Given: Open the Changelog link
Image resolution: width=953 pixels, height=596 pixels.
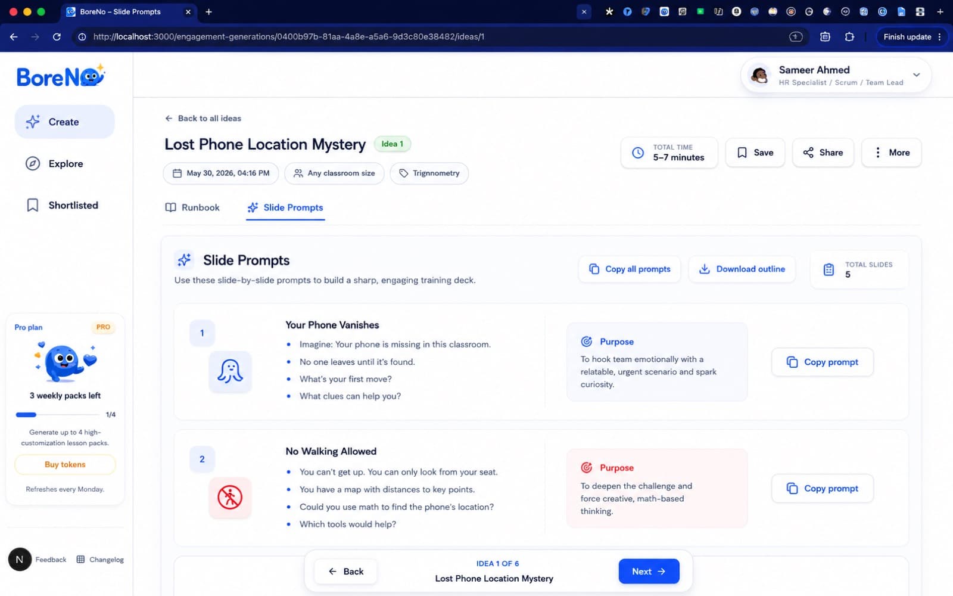Looking at the screenshot, I should (x=100, y=560).
